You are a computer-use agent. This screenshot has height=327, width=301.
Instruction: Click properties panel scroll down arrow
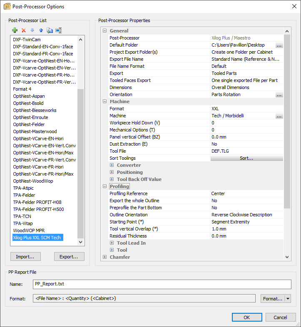287,257
